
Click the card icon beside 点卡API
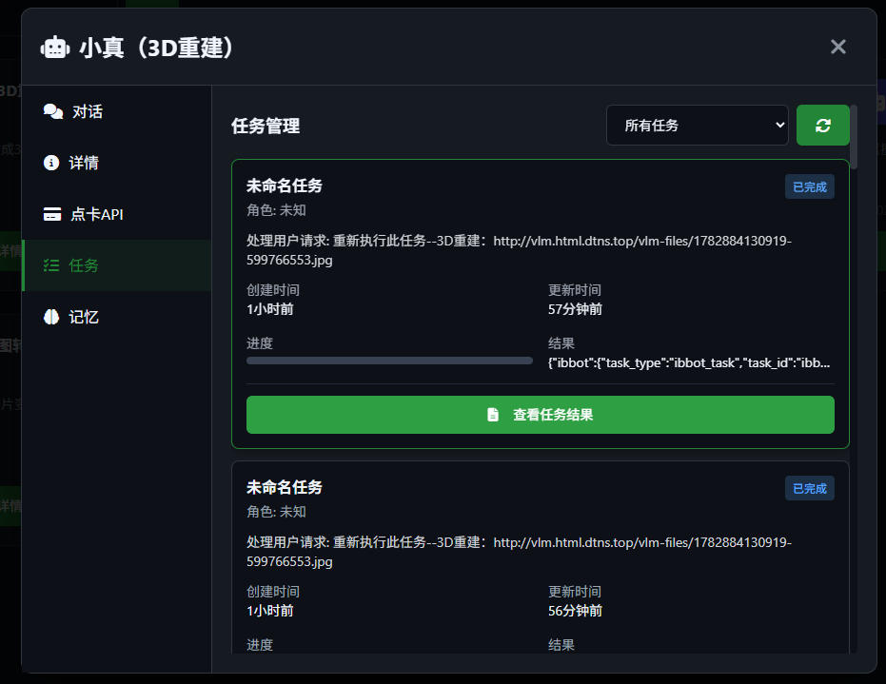tap(52, 214)
